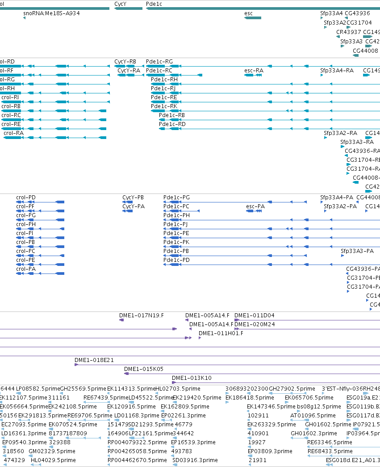Select the esc gene feature bar
Viewport: 380px width, 467px height.
[253, 18]
